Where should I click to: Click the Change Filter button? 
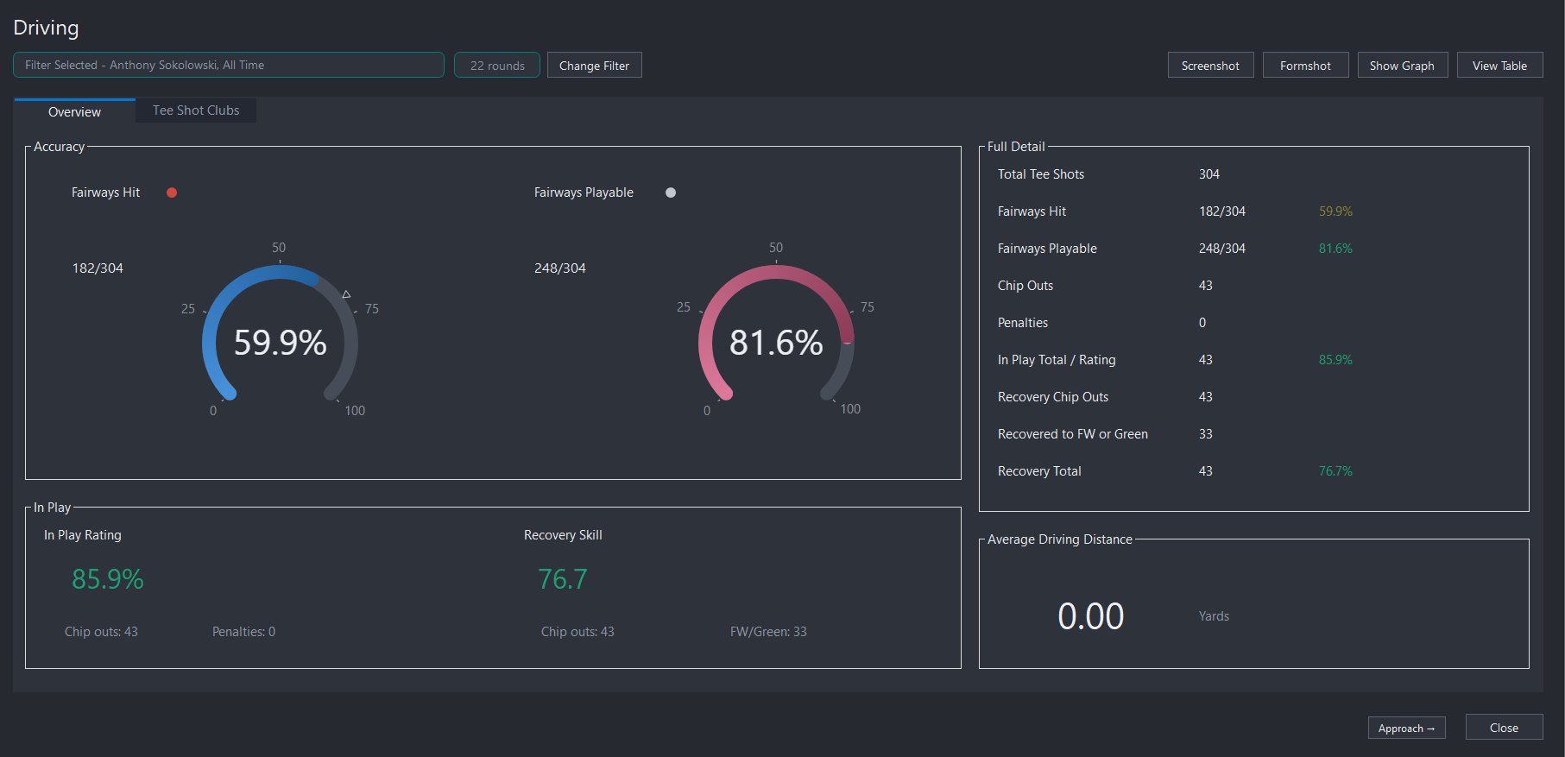pos(594,65)
